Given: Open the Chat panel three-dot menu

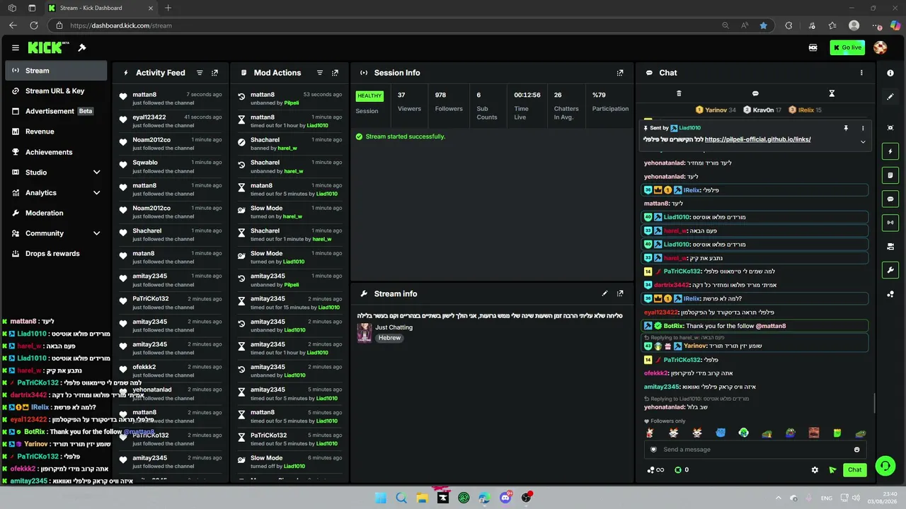Looking at the screenshot, I should (x=861, y=73).
